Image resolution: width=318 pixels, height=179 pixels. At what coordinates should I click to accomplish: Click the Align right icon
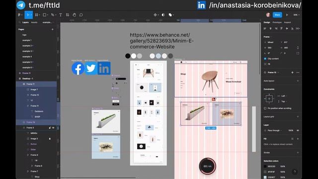(276, 29)
